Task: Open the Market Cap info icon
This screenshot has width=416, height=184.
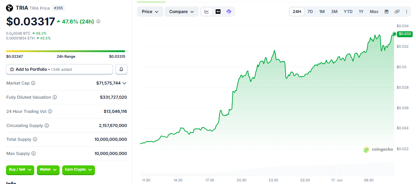Action: point(33,83)
